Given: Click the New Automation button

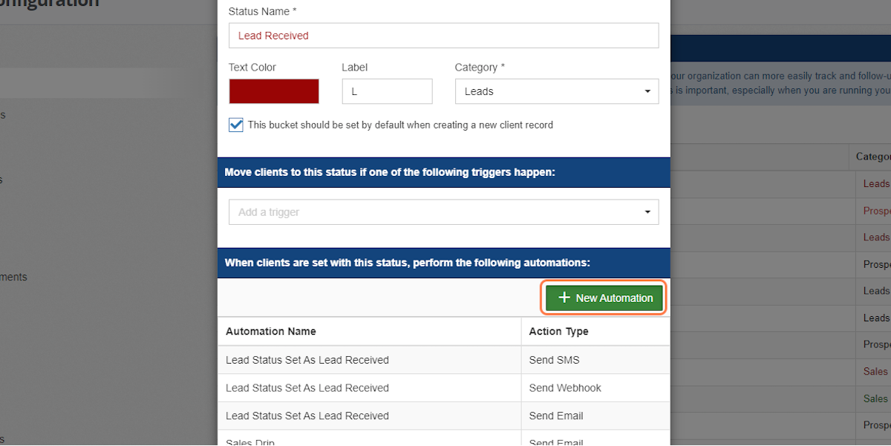Looking at the screenshot, I should point(604,298).
